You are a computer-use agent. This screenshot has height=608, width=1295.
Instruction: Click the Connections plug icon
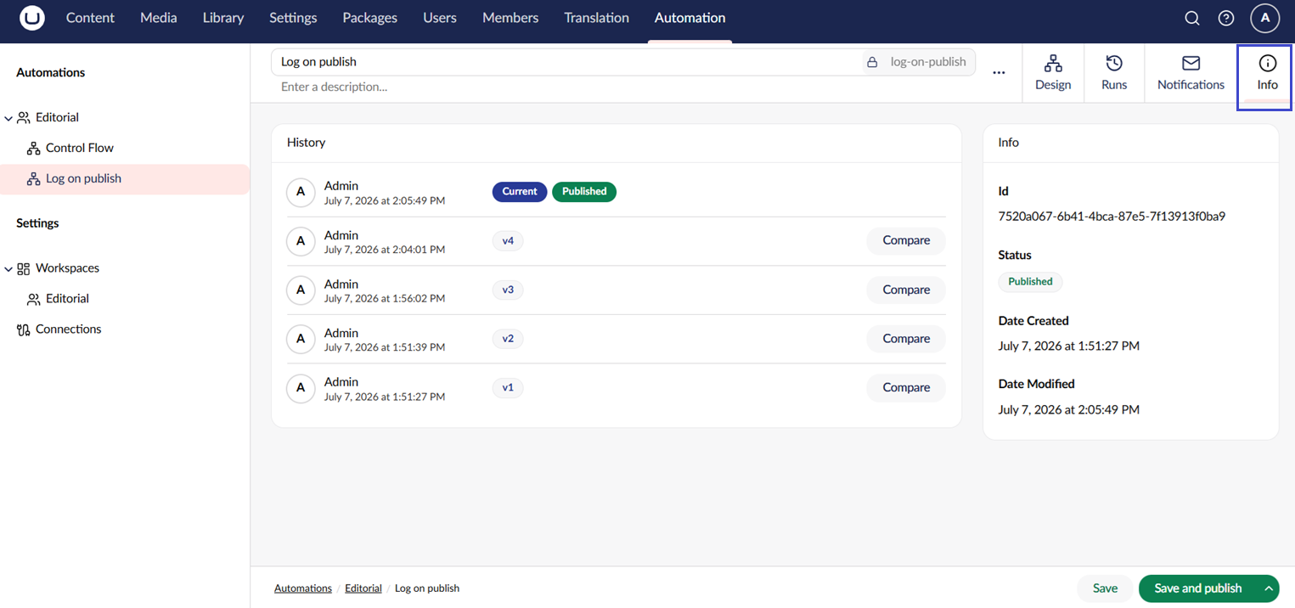coord(24,329)
